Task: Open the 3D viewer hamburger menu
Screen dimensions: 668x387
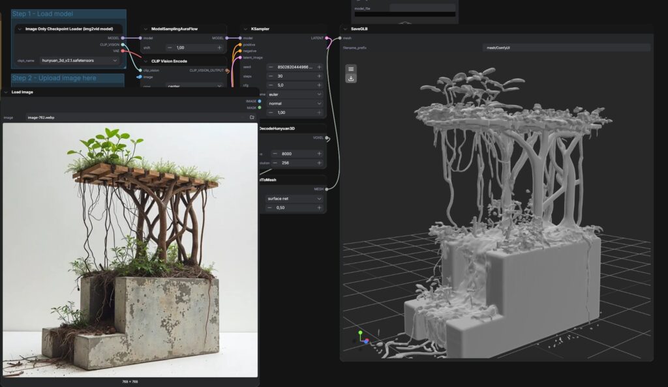Action: pos(351,68)
